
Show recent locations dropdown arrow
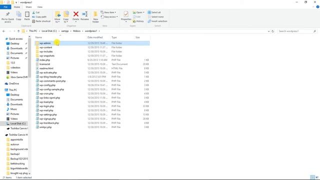click(14, 31)
